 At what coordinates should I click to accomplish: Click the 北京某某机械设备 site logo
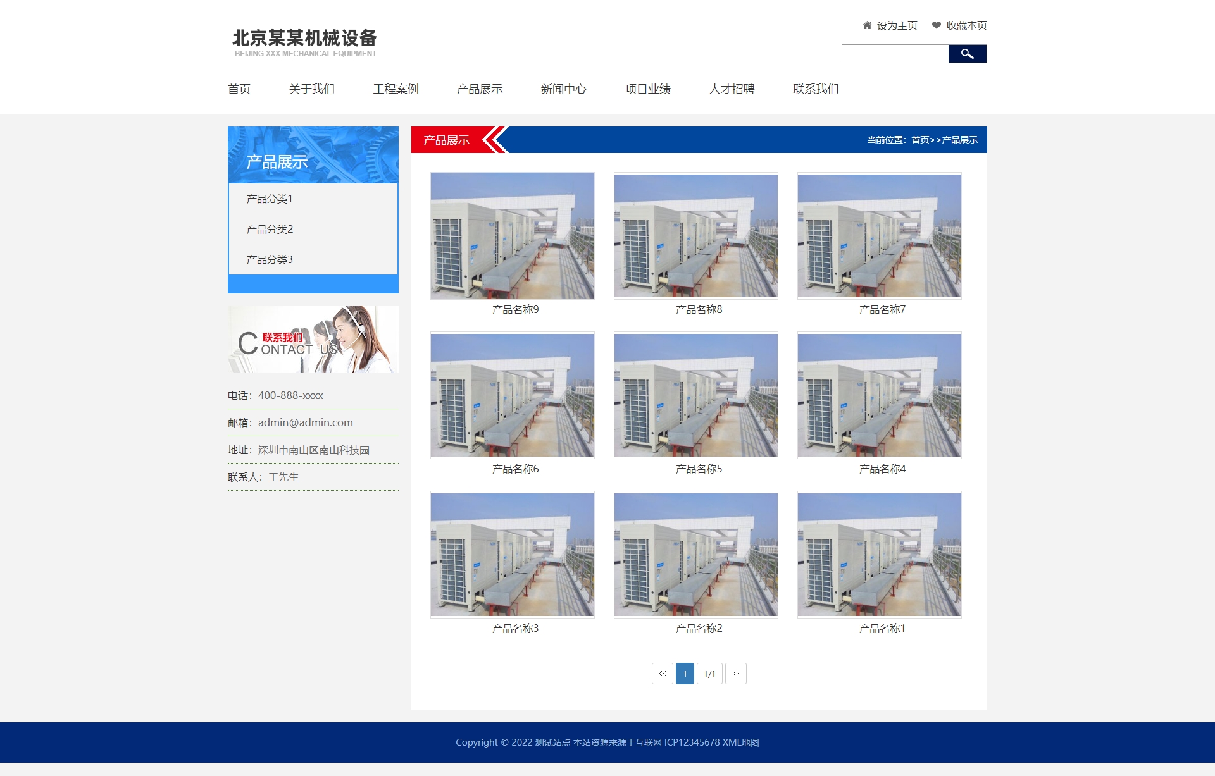coord(304,42)
